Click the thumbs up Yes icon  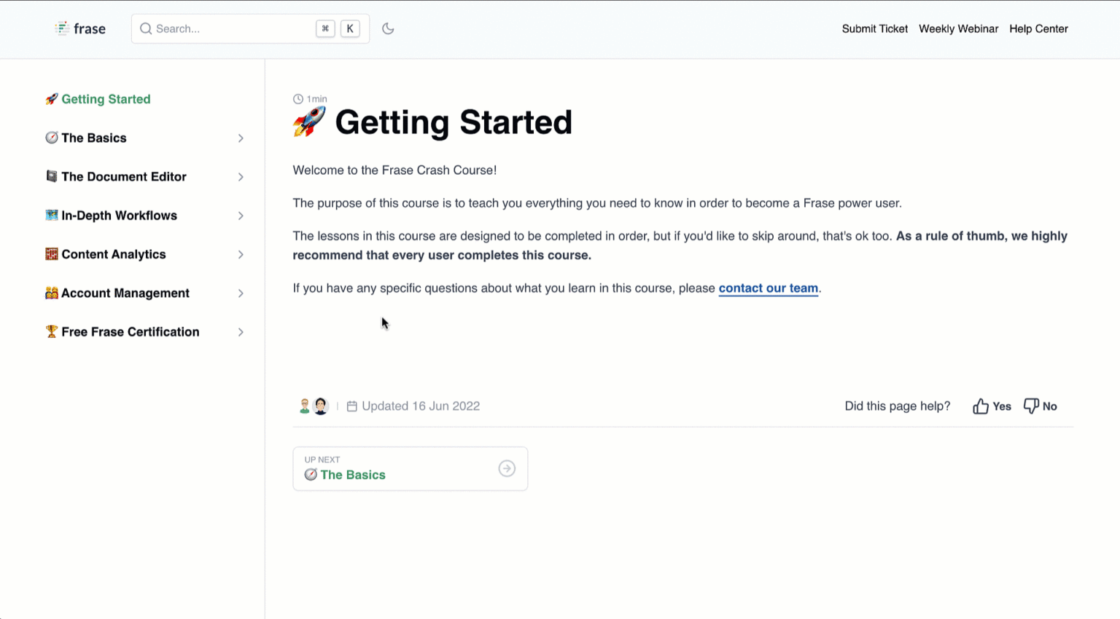tap(981, 406)
